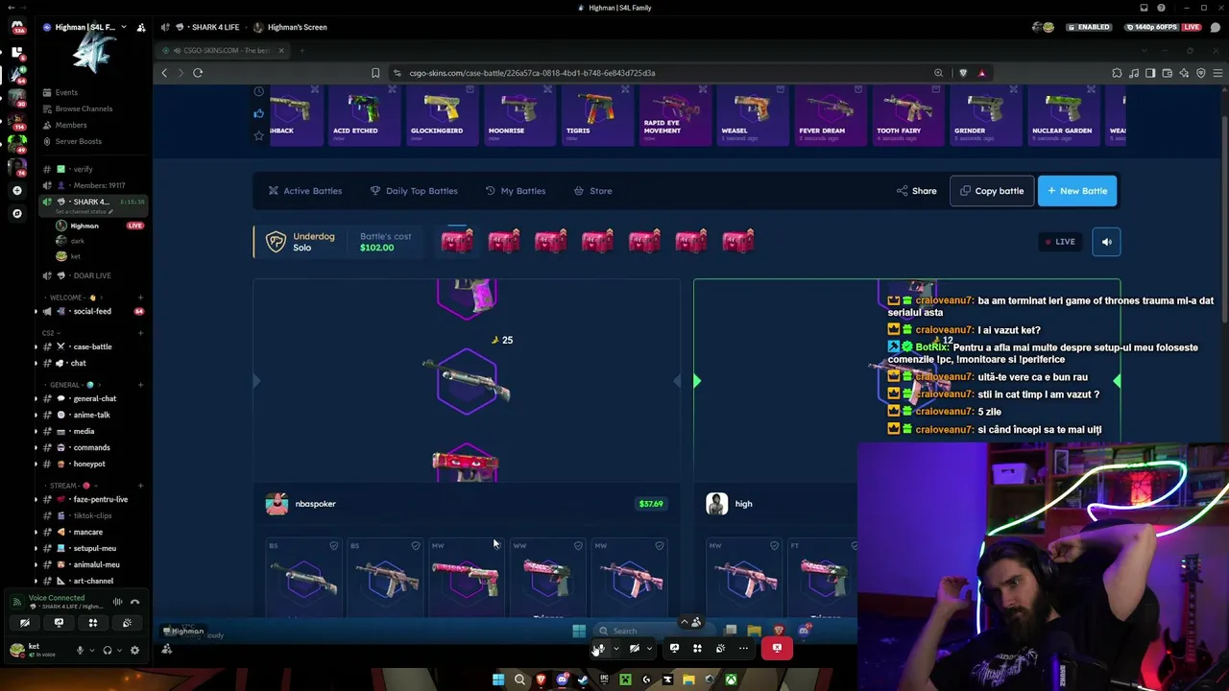Viewport: 1229px width, 691px height.
Task: Open noise suppression options
Action: click(118, 602)
